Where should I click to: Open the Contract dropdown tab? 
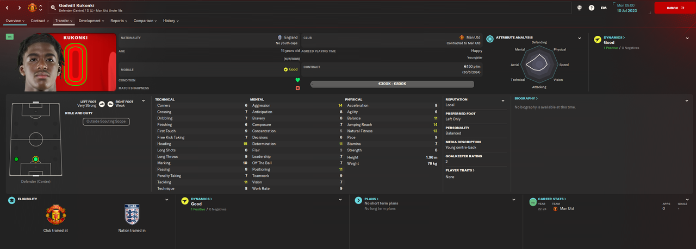40,21
